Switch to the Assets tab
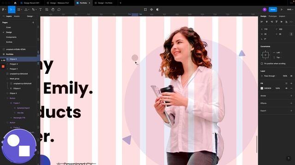The height and width of the screenshot is (165, 295). pos(17,16)
